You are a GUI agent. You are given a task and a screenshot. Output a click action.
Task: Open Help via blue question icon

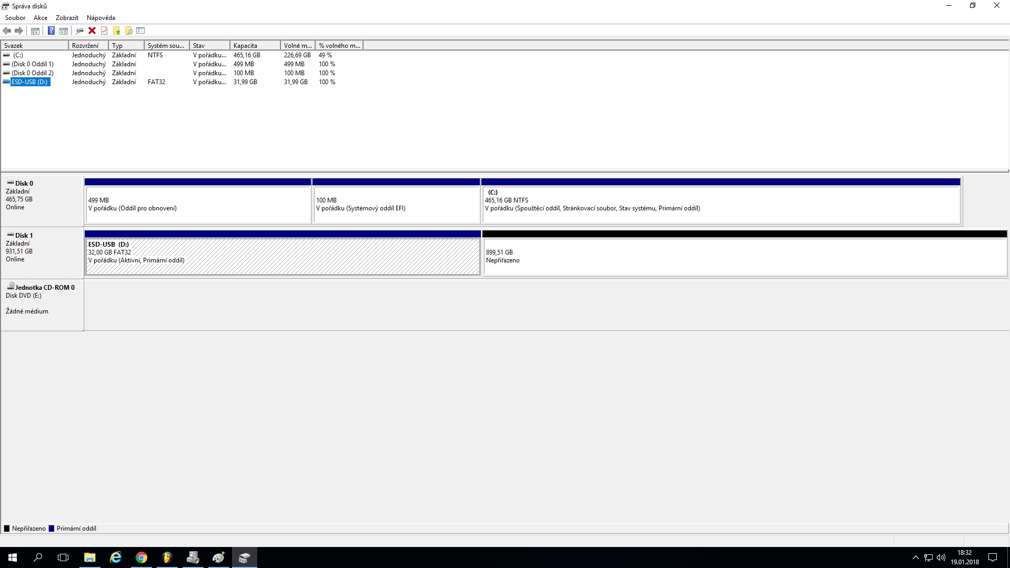(51, 31)
